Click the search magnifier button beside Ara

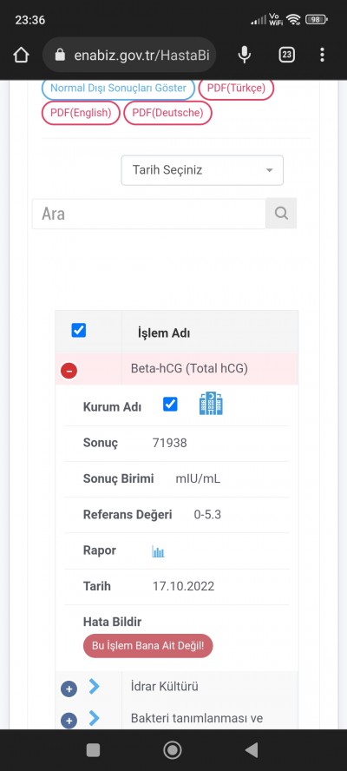[281, 214]
